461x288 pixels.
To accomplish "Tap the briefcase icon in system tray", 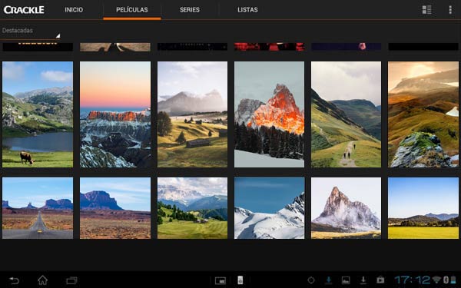I will pos(380,280).
